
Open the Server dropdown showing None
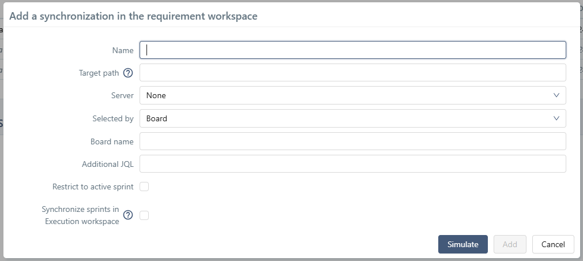[352, 95]
